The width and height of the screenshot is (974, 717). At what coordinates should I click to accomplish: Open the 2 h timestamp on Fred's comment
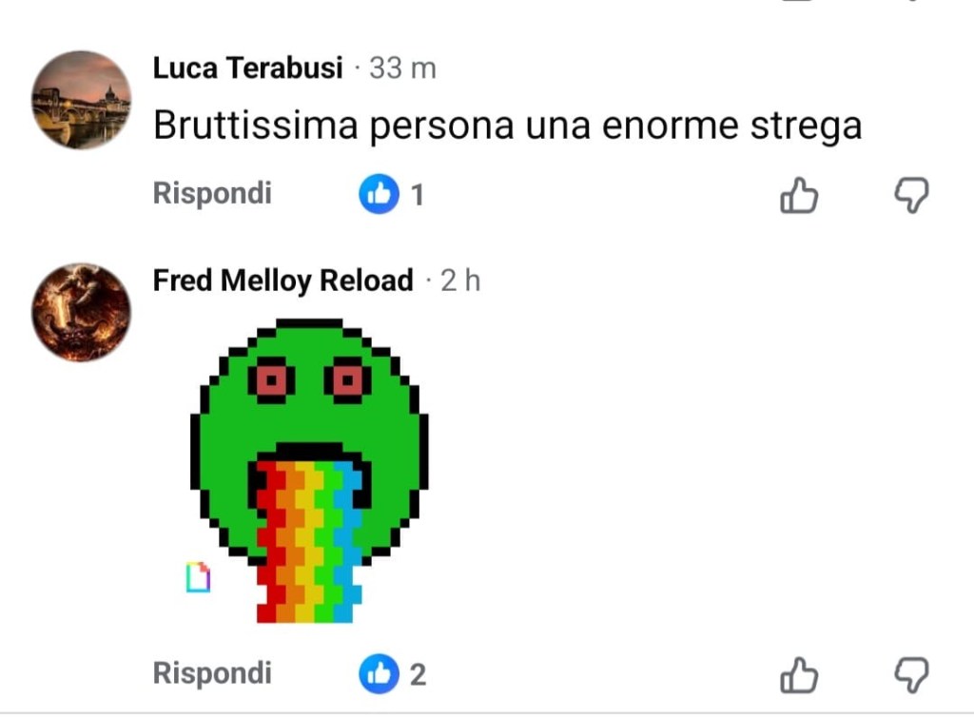tap(460, 281)
